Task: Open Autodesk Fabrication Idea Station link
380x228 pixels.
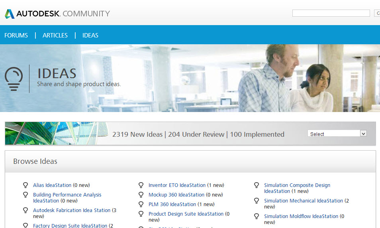Action: [x=72, y=210]
